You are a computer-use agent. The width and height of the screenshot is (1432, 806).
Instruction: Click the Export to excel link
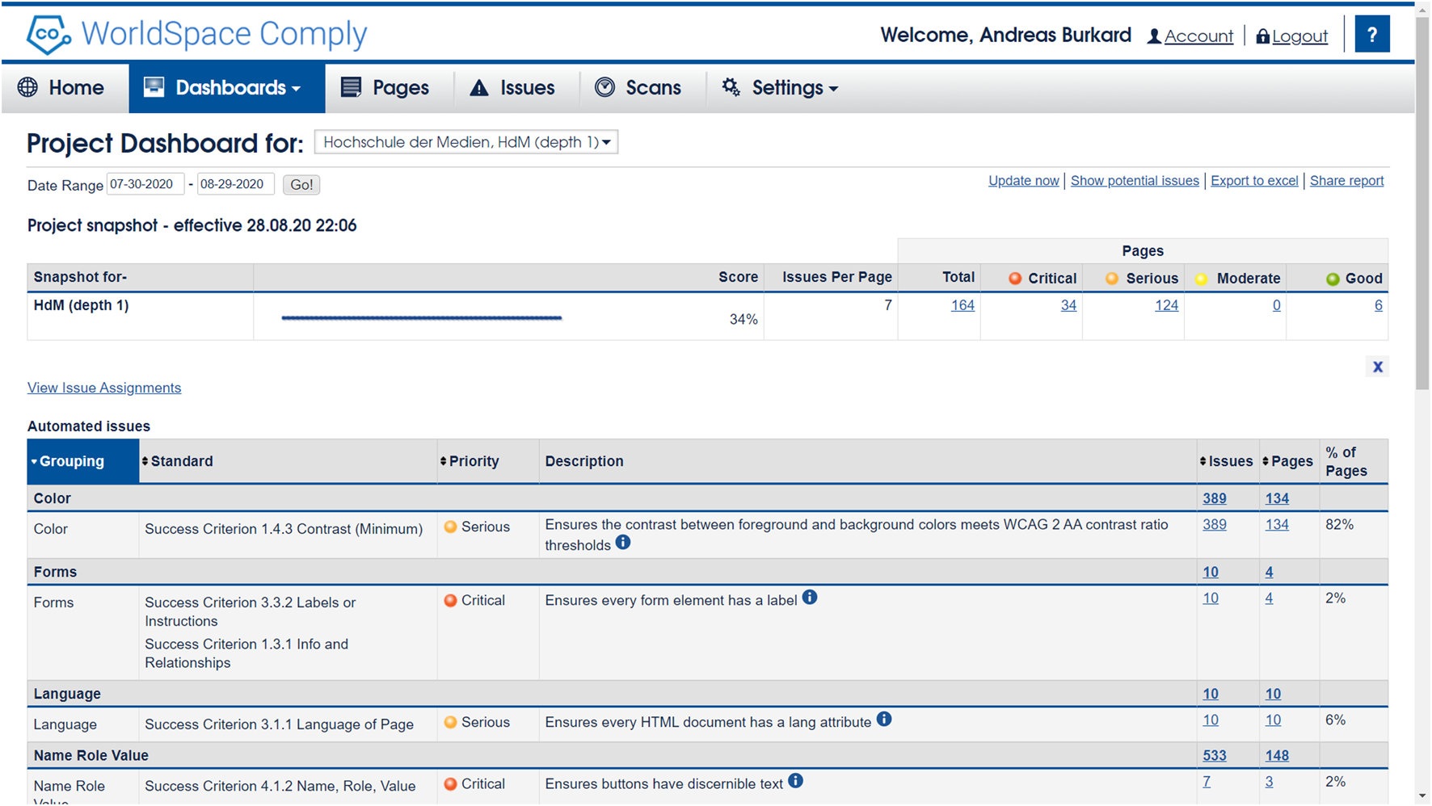pos(1254,181)
